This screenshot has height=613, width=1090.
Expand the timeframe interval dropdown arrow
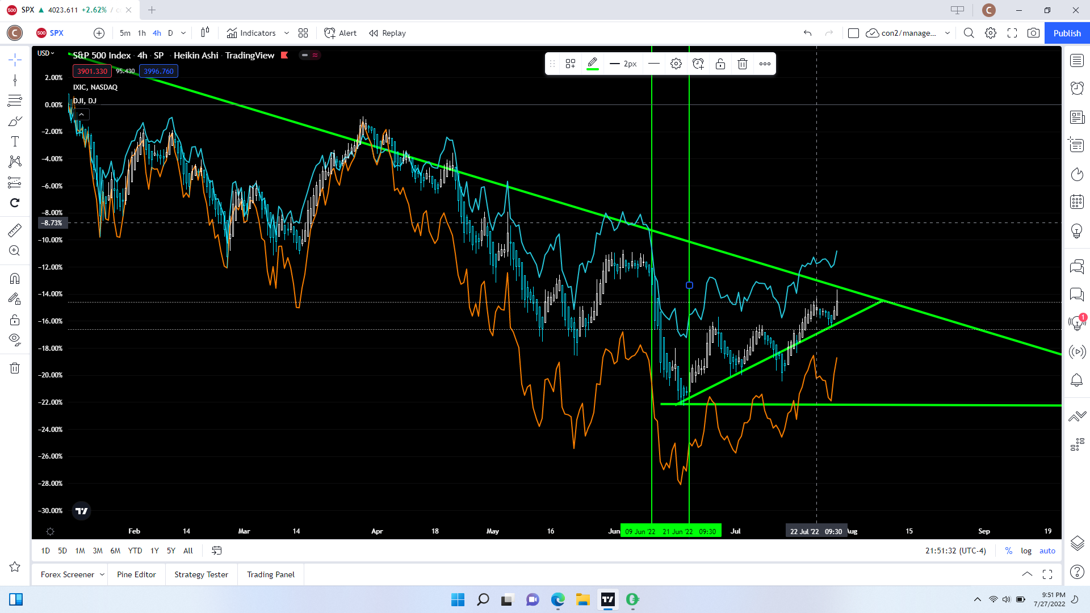(x=183, y=33)
